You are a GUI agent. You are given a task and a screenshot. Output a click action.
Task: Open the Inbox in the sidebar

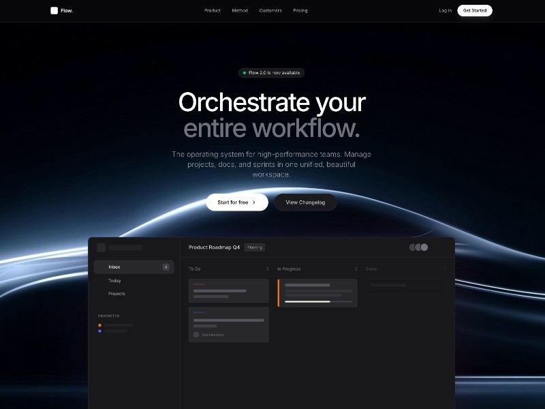point(116,267)
